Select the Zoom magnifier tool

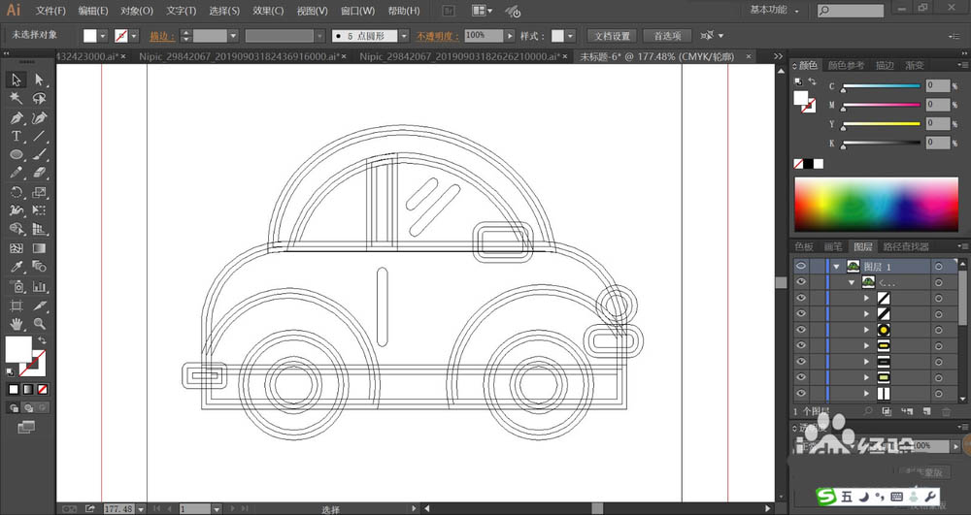pos(39,323)
